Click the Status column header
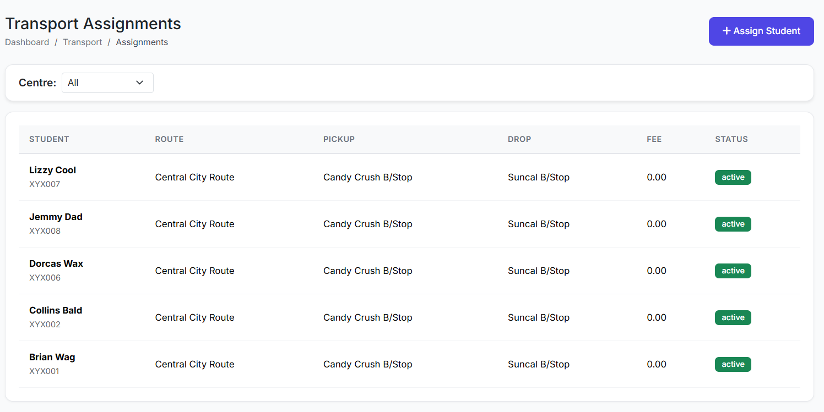The width and height of the screenshot is (824, 412). coord(731,139)
